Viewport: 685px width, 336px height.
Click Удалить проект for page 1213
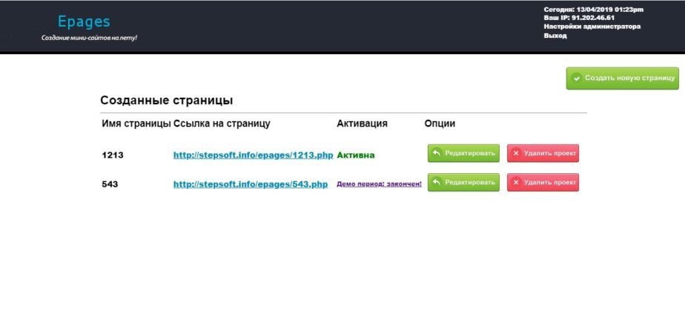pos(543,153)
